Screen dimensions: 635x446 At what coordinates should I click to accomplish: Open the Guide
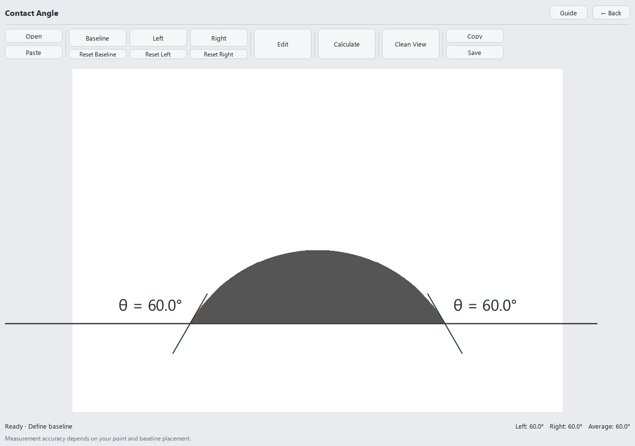click(x=569, y=13)
